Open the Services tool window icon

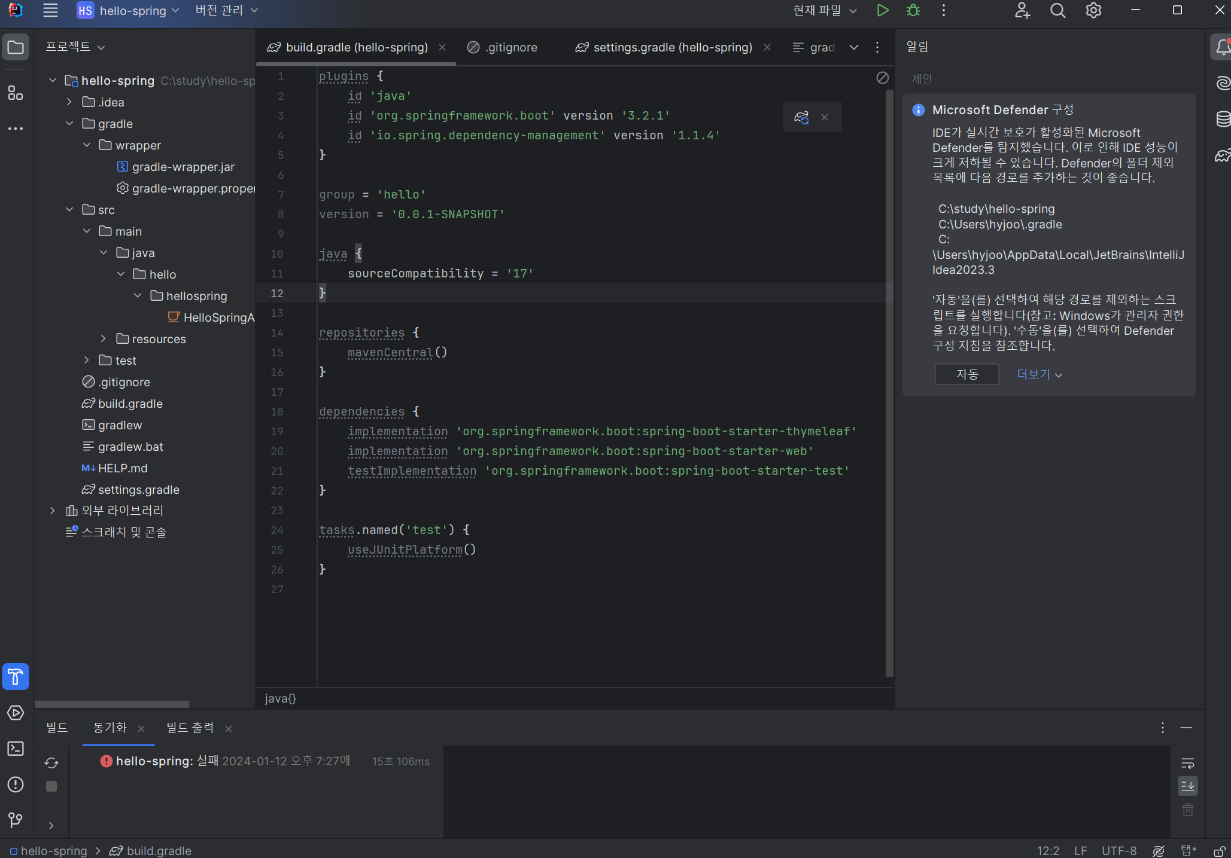point(16,713)
